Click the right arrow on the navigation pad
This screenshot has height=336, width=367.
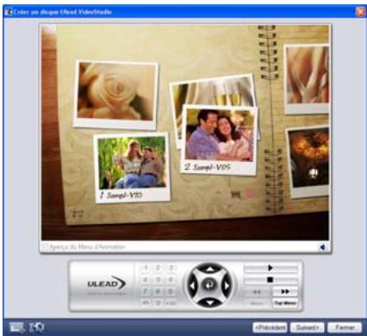(227, 286)
